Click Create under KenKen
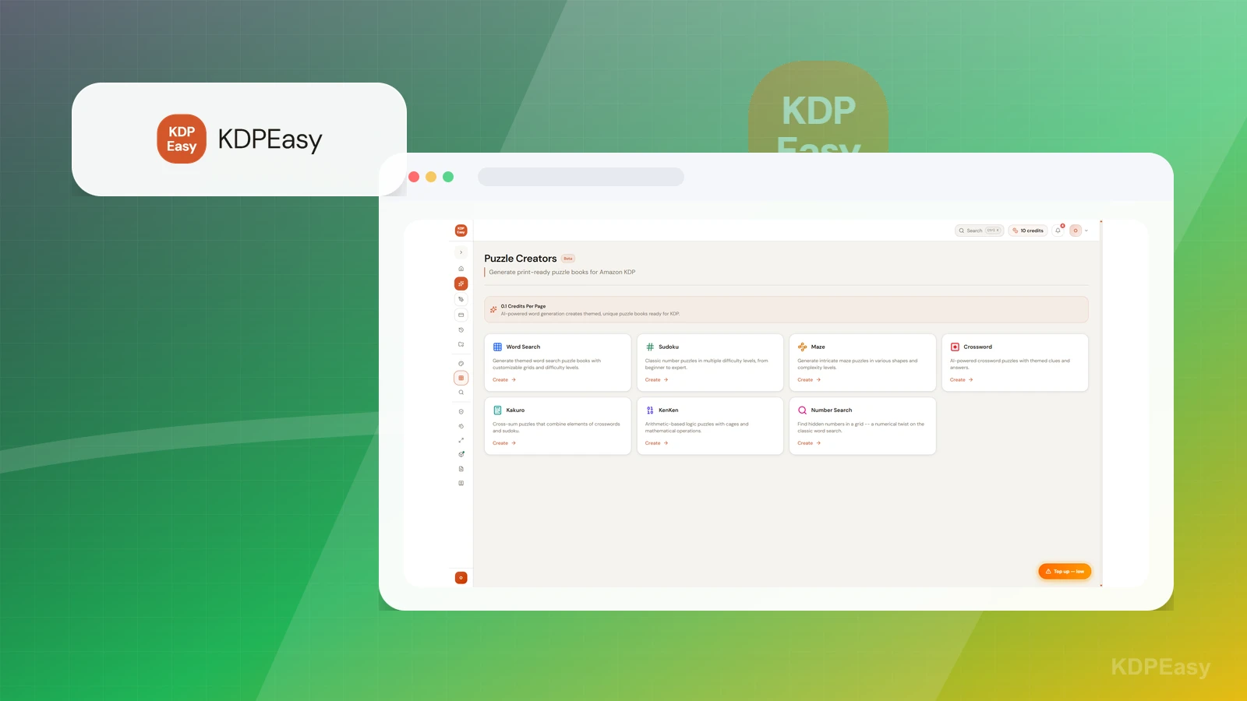Viewport: 1247px width, 701px height. coord(656,443)
